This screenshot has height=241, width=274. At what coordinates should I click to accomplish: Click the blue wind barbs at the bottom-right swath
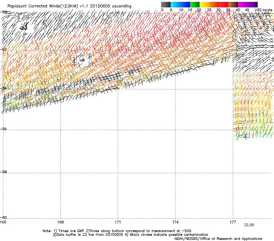[252, 135]
